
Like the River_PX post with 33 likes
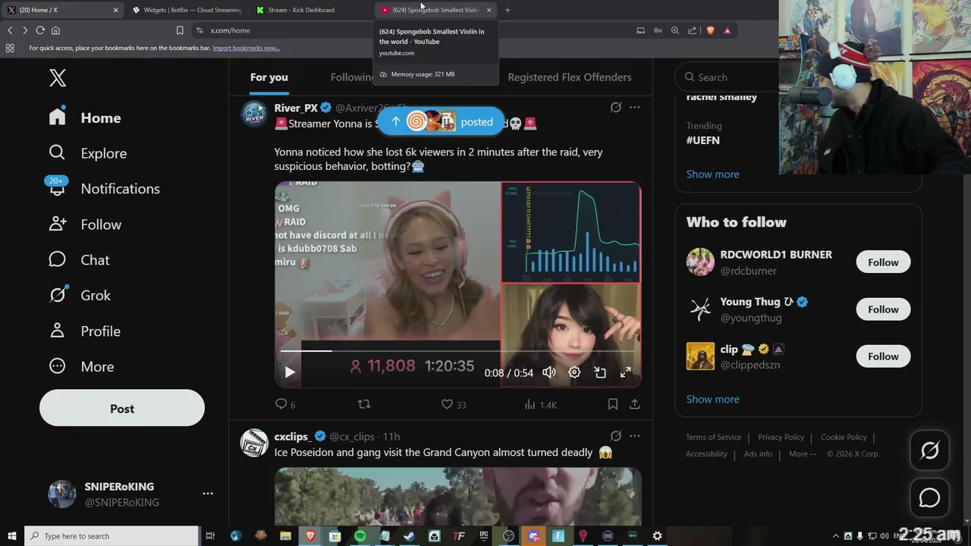coord(454,405)
